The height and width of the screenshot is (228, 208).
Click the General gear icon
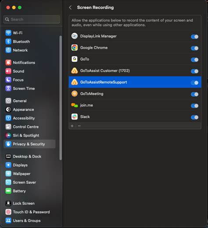(8, 101)
